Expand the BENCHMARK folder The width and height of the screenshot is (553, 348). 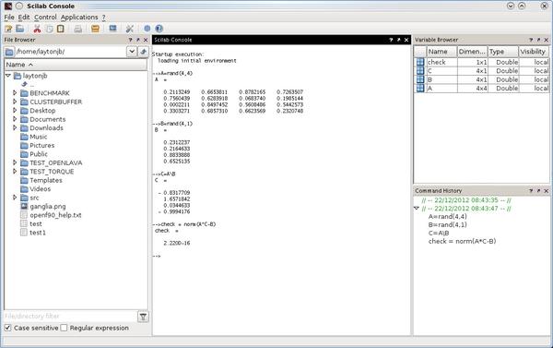click(15, 93)
